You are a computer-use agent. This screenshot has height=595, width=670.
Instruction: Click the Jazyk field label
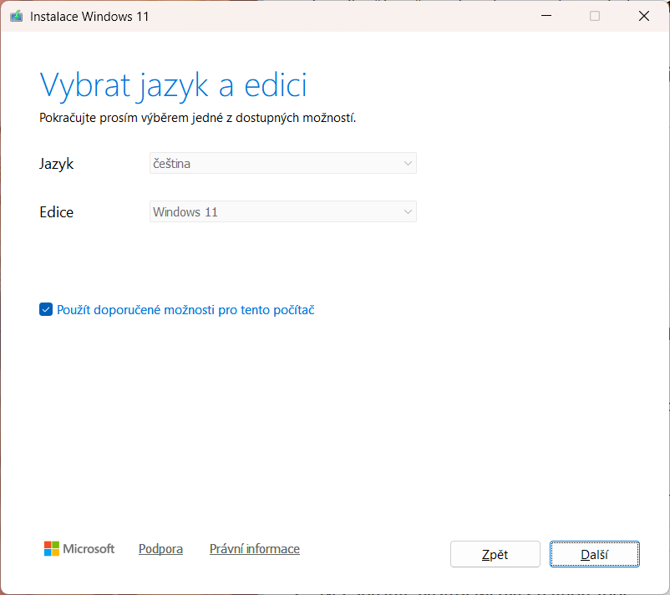tap(57, 164)
